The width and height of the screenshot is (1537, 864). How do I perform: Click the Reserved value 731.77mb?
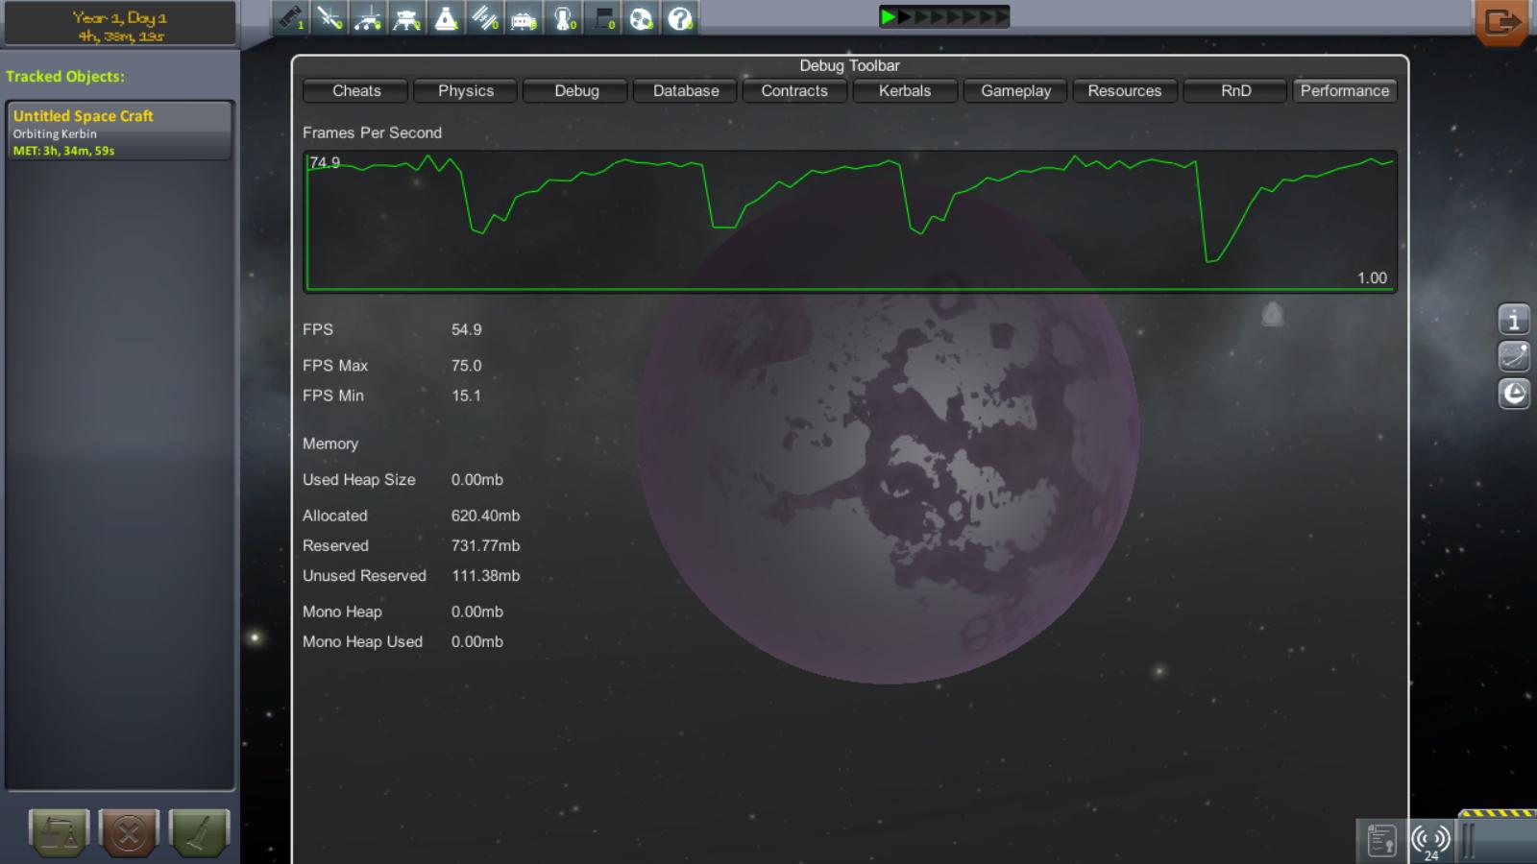point(486,545)
